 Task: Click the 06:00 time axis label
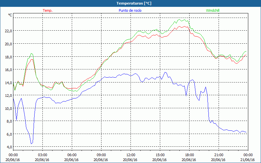72,155
